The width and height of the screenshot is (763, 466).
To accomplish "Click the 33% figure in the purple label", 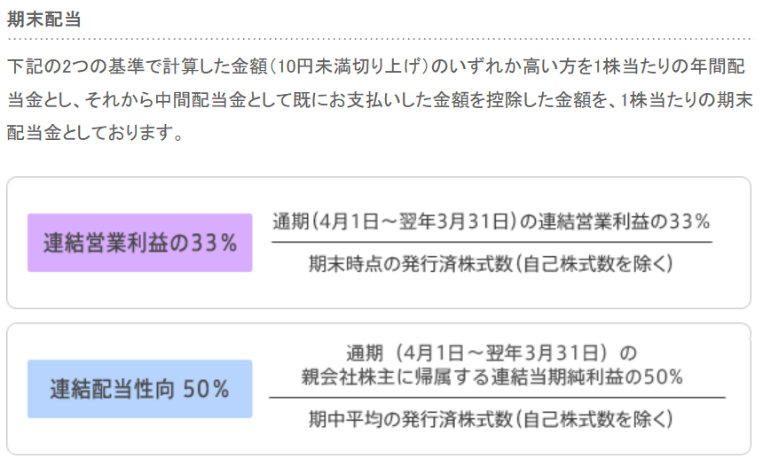I will [x=214, y=243].
